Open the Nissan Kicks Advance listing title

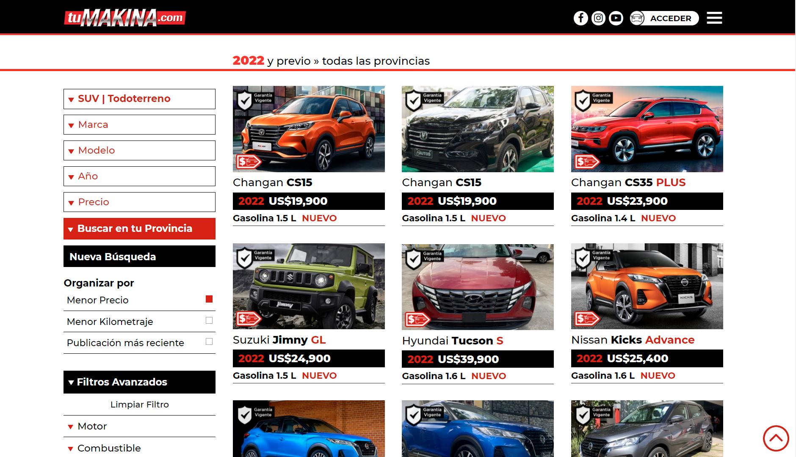[633, 340]
